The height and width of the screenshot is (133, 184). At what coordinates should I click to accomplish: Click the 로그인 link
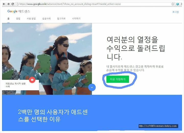click(176, 12)
